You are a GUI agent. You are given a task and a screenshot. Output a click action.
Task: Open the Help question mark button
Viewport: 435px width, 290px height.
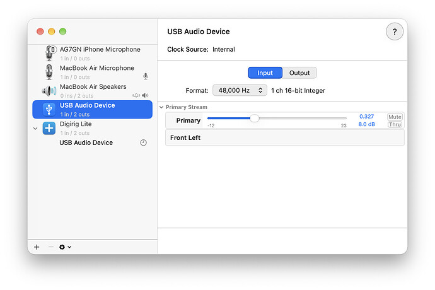[395, 32]
